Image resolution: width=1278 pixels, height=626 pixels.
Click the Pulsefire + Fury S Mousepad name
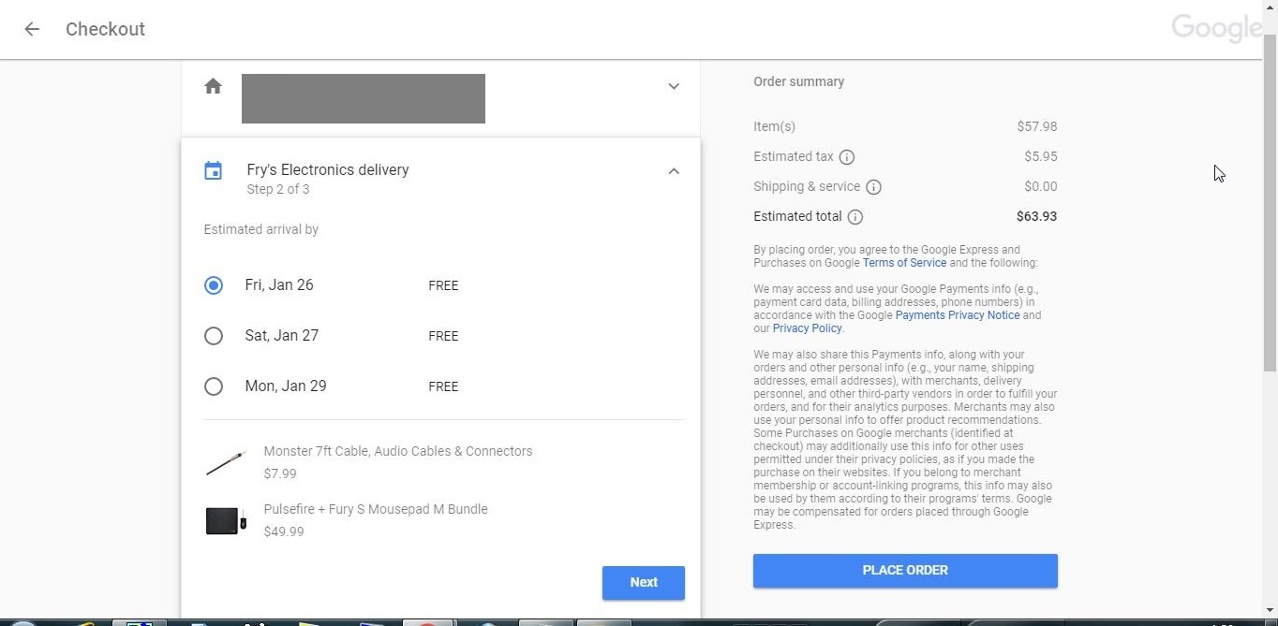(x=376, y=509)
